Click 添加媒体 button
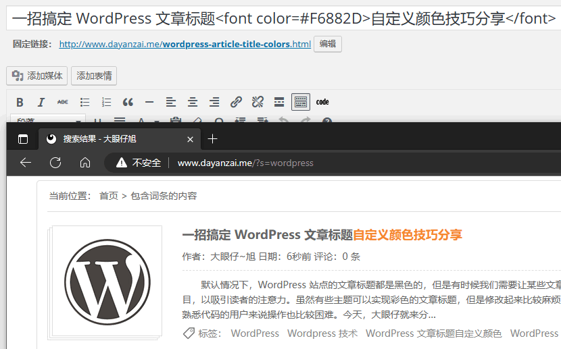Image resolution: width=561 pixels, height=349 pixels. pyautogui.click(x=37, y=76)
